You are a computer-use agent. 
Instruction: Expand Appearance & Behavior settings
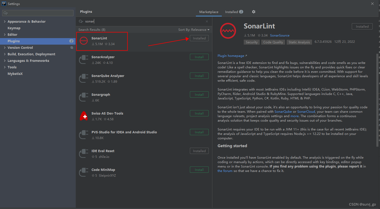pos(5,22)
